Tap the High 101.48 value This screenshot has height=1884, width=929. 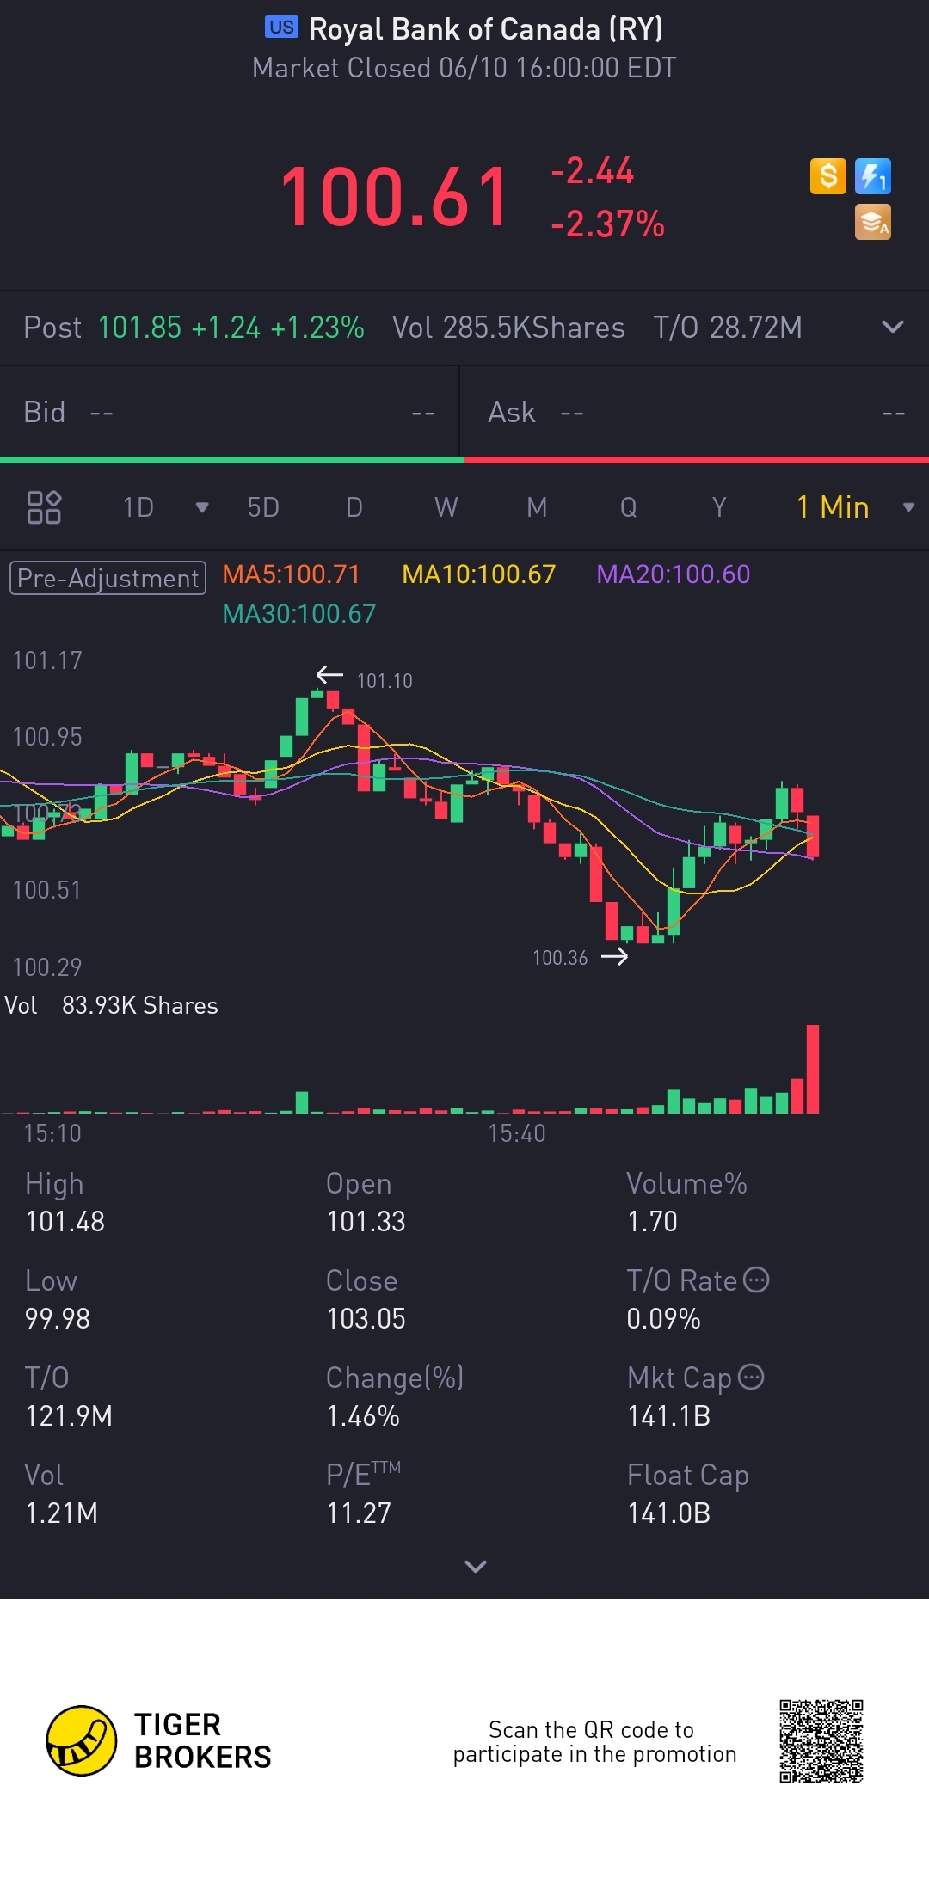[65, 1222]
